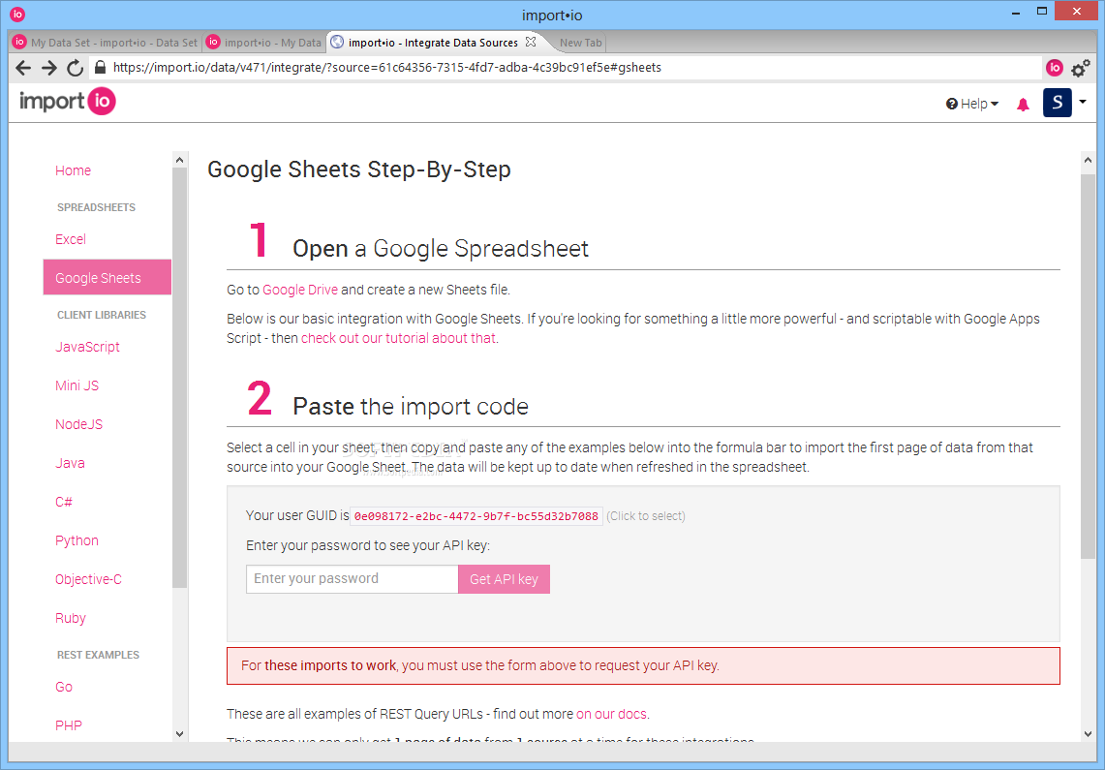This screenshot has width=1105, height=770.
Task: Click the password input field
Action: click(352, 579)
